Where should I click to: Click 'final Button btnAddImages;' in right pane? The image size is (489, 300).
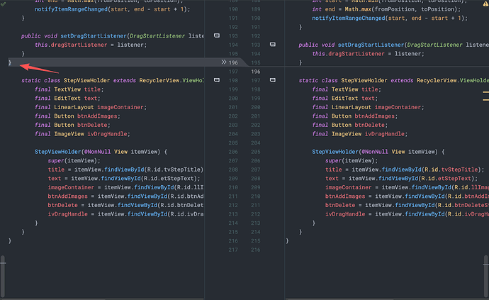point(355,116)
